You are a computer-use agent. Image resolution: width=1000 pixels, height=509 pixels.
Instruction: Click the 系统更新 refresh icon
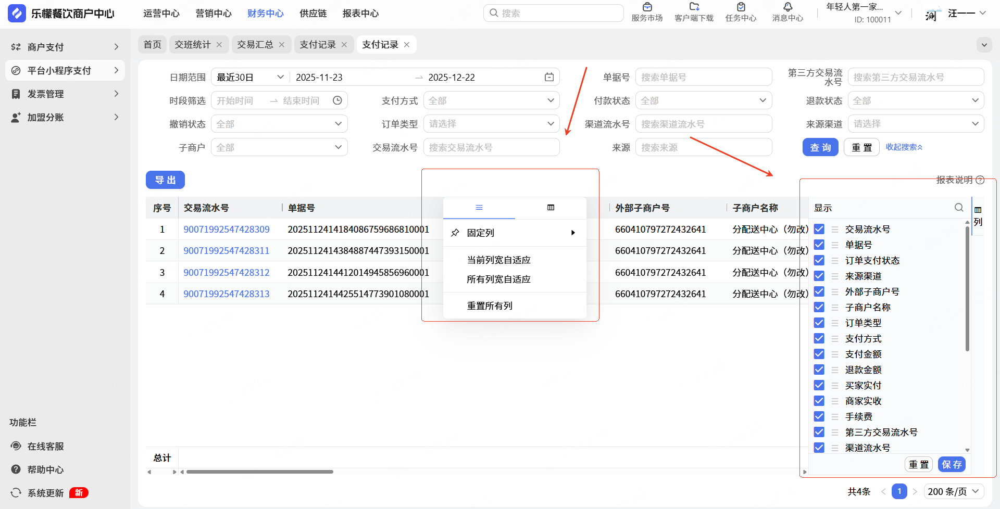click(16, 493)
